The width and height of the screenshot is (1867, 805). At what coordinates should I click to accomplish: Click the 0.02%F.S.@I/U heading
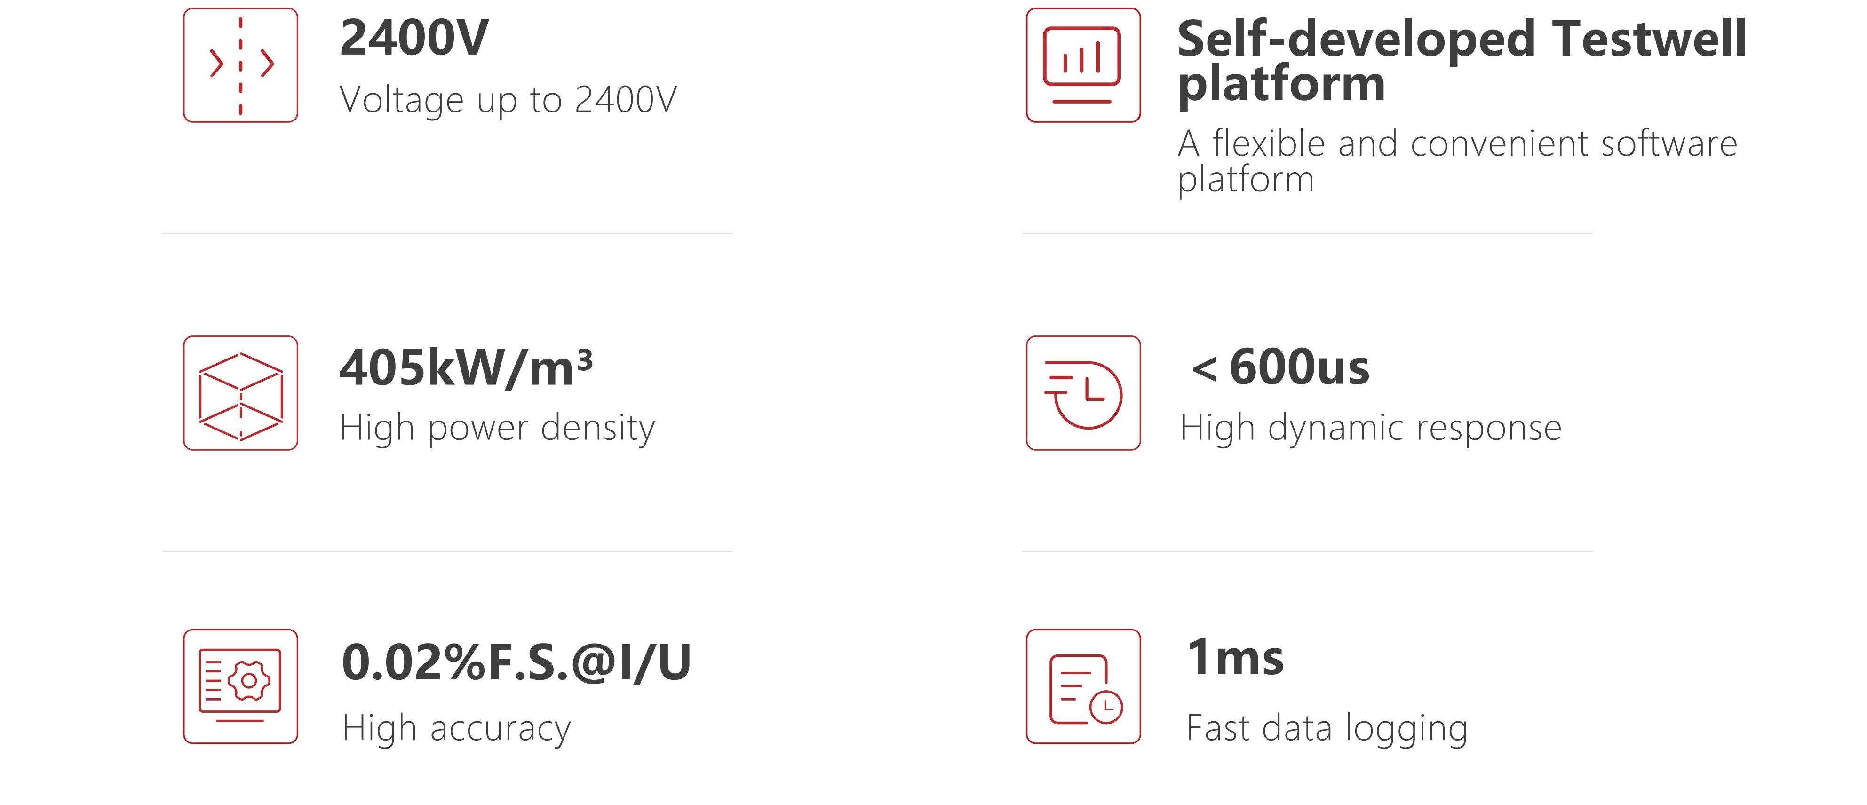[x=516, y=663]
